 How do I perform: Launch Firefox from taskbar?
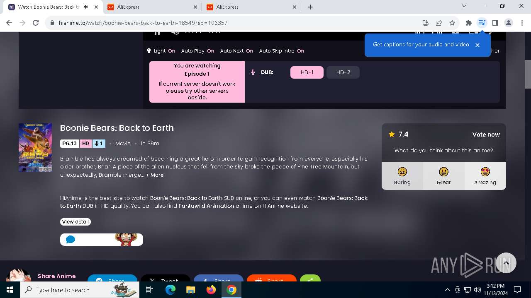211,290
